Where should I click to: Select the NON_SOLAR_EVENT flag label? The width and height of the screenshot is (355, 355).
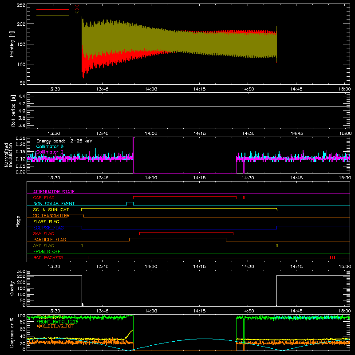click(54, 204)
